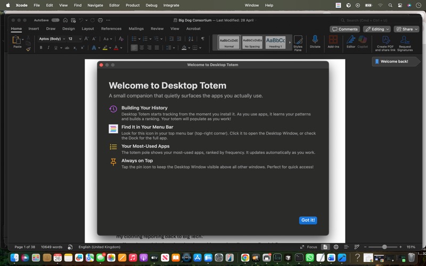Image resolution: width=426 pixels, height=266 pixels.
Task: Apply the No Spacing style
Action: point(252,43)
